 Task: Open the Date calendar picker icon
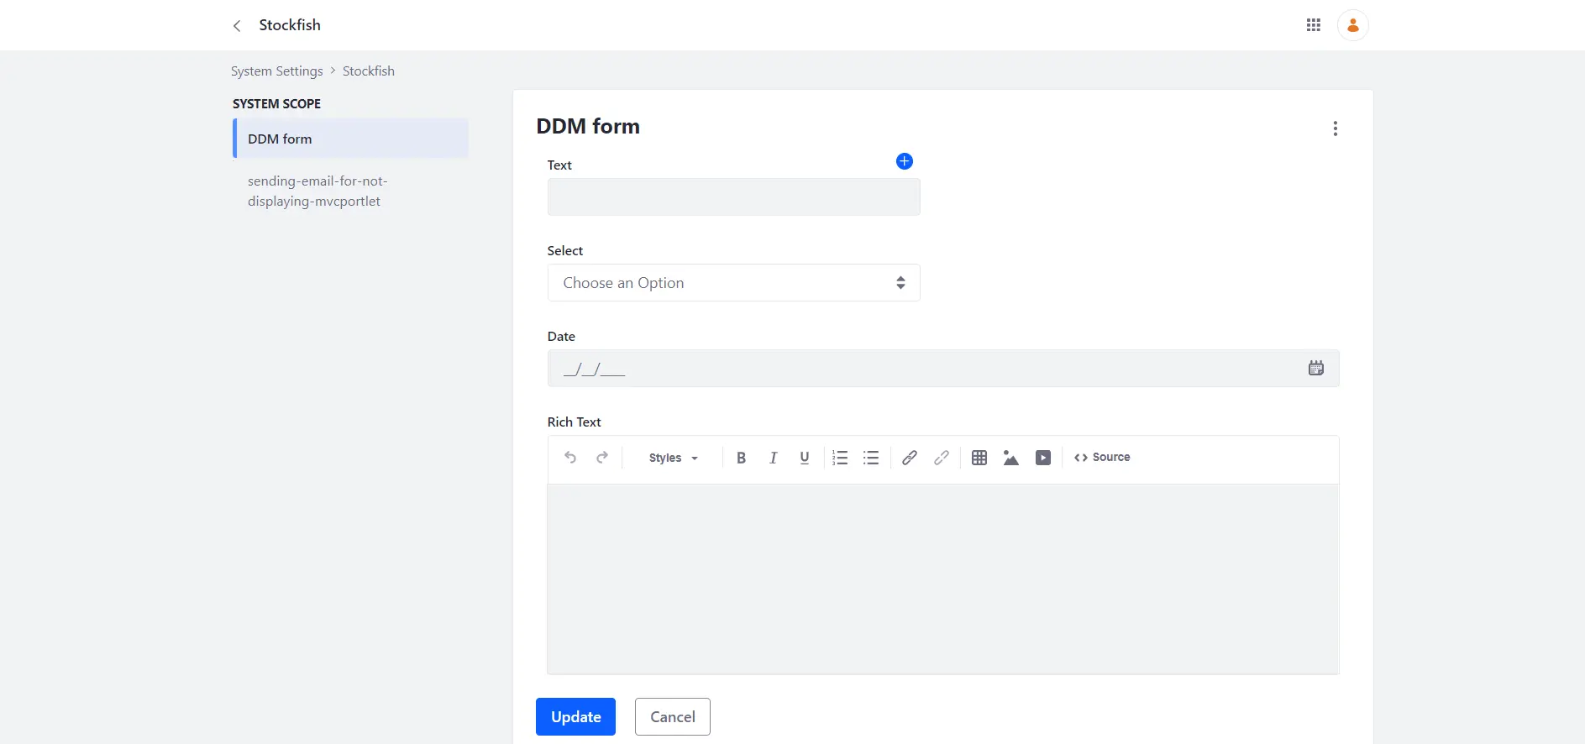(1316, 368)
